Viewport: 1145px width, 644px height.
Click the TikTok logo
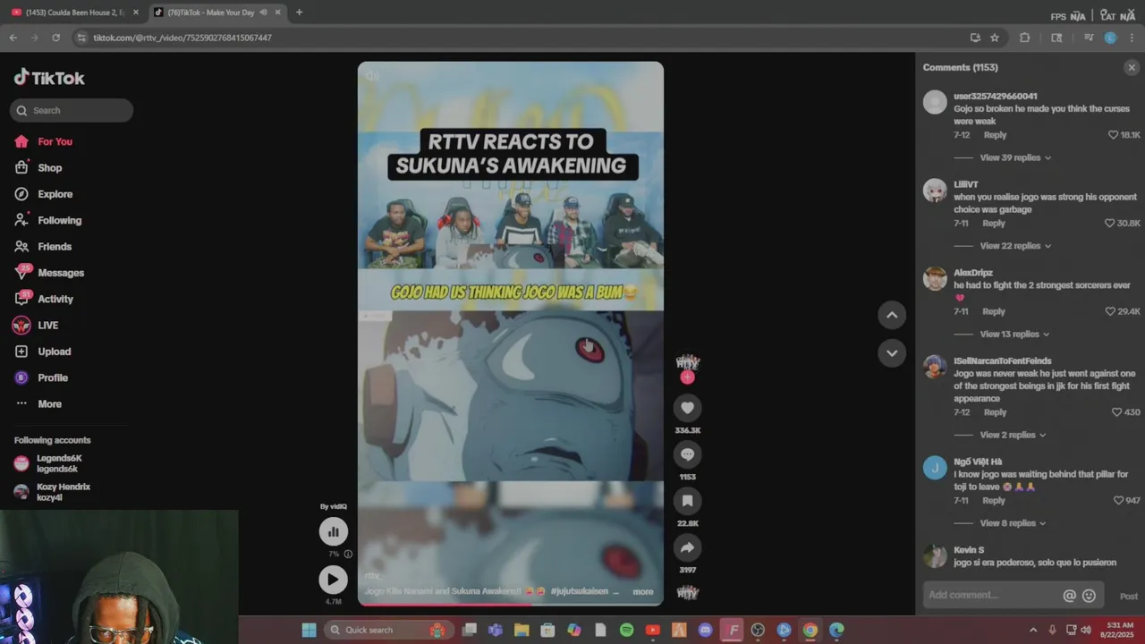click(49, 78)
